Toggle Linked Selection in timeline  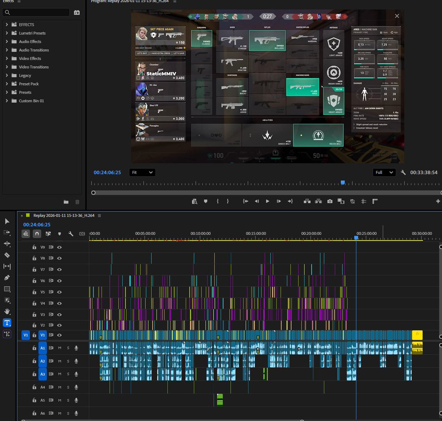coord(48,234)
